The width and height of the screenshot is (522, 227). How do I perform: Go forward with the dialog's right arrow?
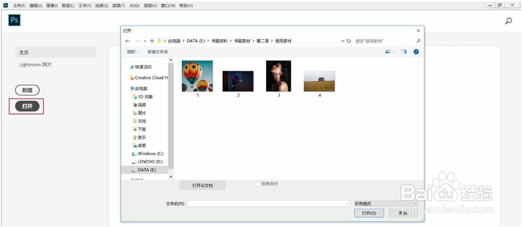[137, 41]
